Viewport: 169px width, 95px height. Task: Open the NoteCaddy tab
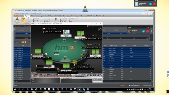tap(74, 16)
